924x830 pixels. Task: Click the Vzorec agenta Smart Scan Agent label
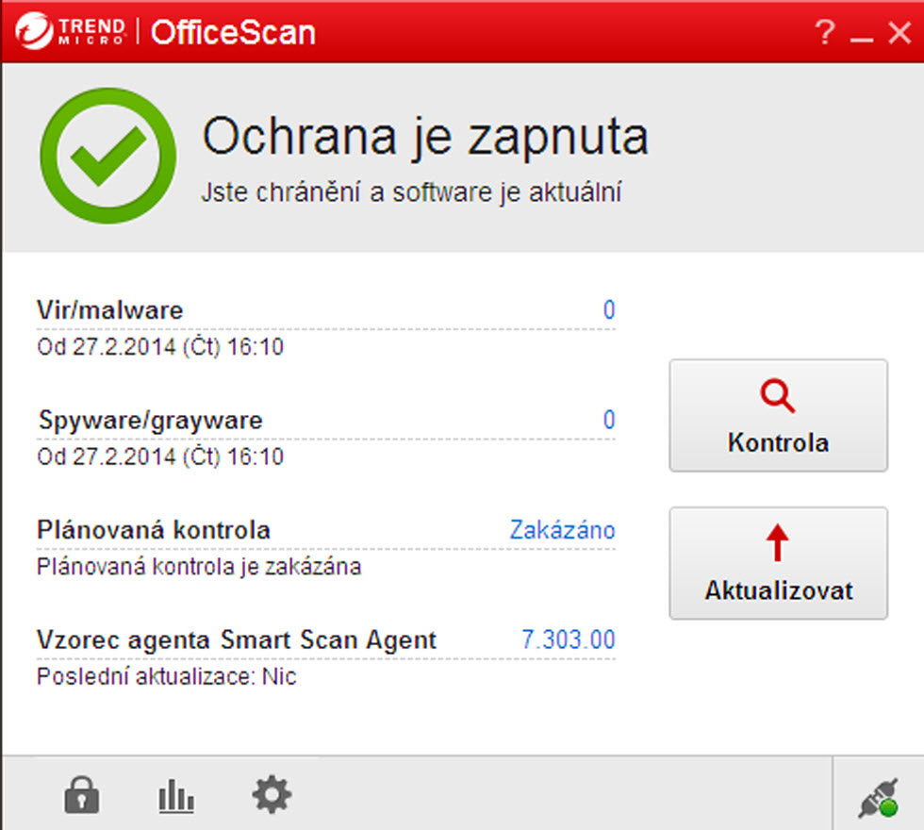tap(237, 640)
